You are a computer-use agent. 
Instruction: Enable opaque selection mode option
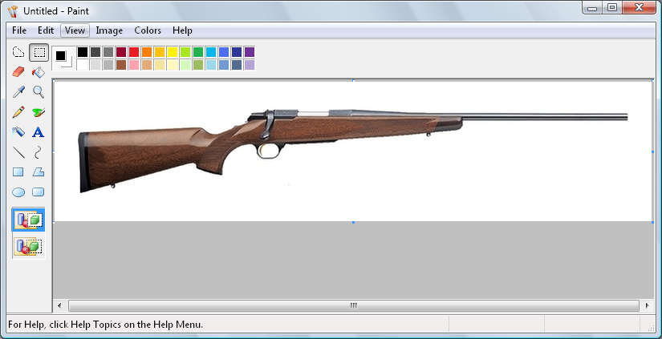pos(28,220)
